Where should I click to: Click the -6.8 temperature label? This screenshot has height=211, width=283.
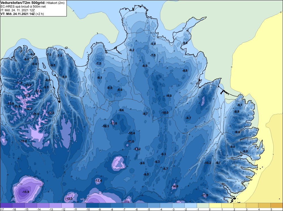click(33, 54)
